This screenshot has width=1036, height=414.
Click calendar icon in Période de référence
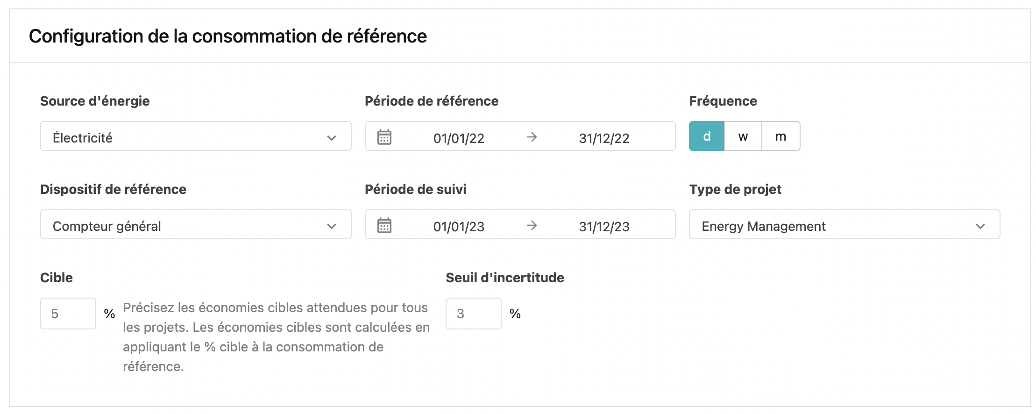click(x=384, y=137)
